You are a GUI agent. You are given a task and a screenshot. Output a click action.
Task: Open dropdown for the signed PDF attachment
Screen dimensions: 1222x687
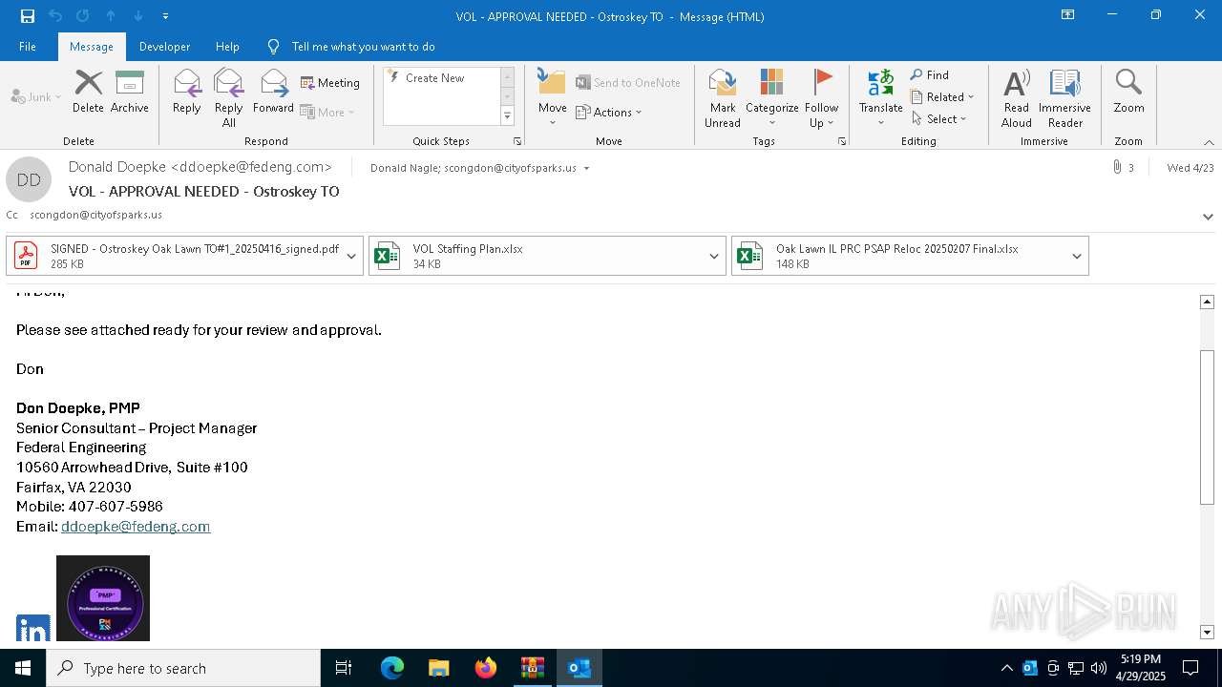(351, 256)
